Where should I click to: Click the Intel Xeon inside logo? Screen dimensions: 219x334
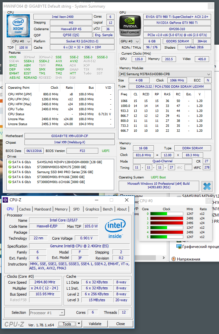pos(18,26)
